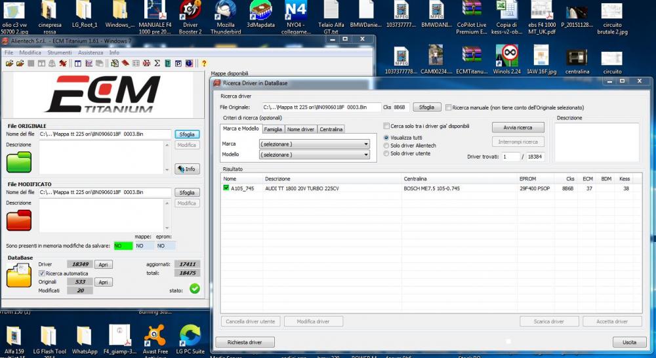Select the Solo driver Alientech radio button
The width and height of the screenshot is (656, 358).
click(386, 146)
